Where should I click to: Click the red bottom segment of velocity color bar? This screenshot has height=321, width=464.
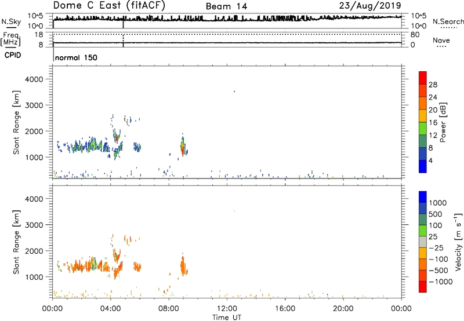click(423, 287)
